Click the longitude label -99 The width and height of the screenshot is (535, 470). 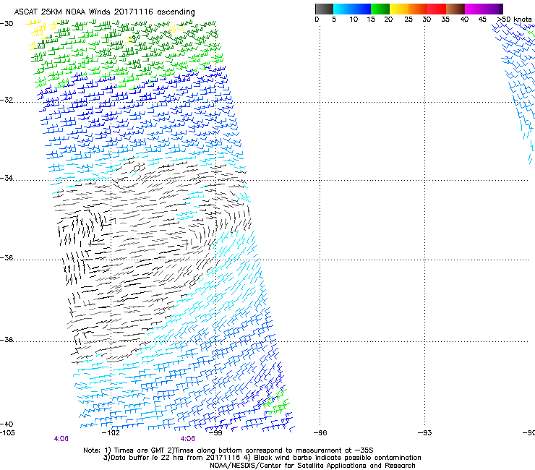click(215, 433)
